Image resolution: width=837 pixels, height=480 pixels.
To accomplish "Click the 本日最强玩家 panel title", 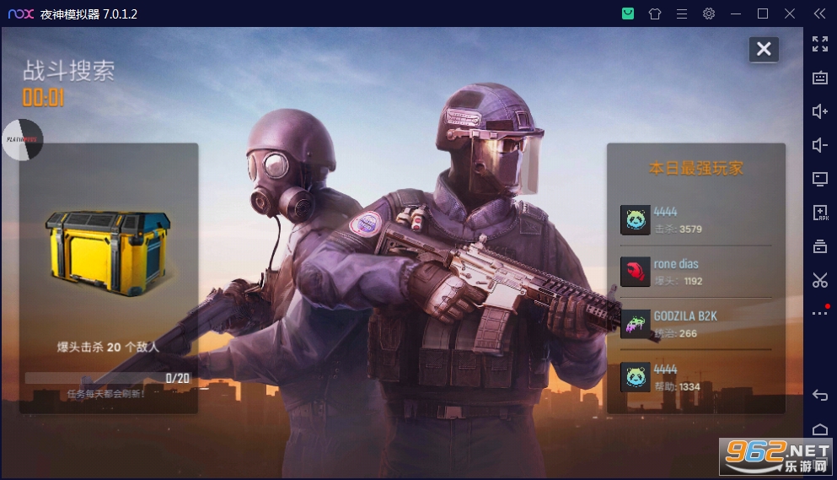I will point(695,169).
